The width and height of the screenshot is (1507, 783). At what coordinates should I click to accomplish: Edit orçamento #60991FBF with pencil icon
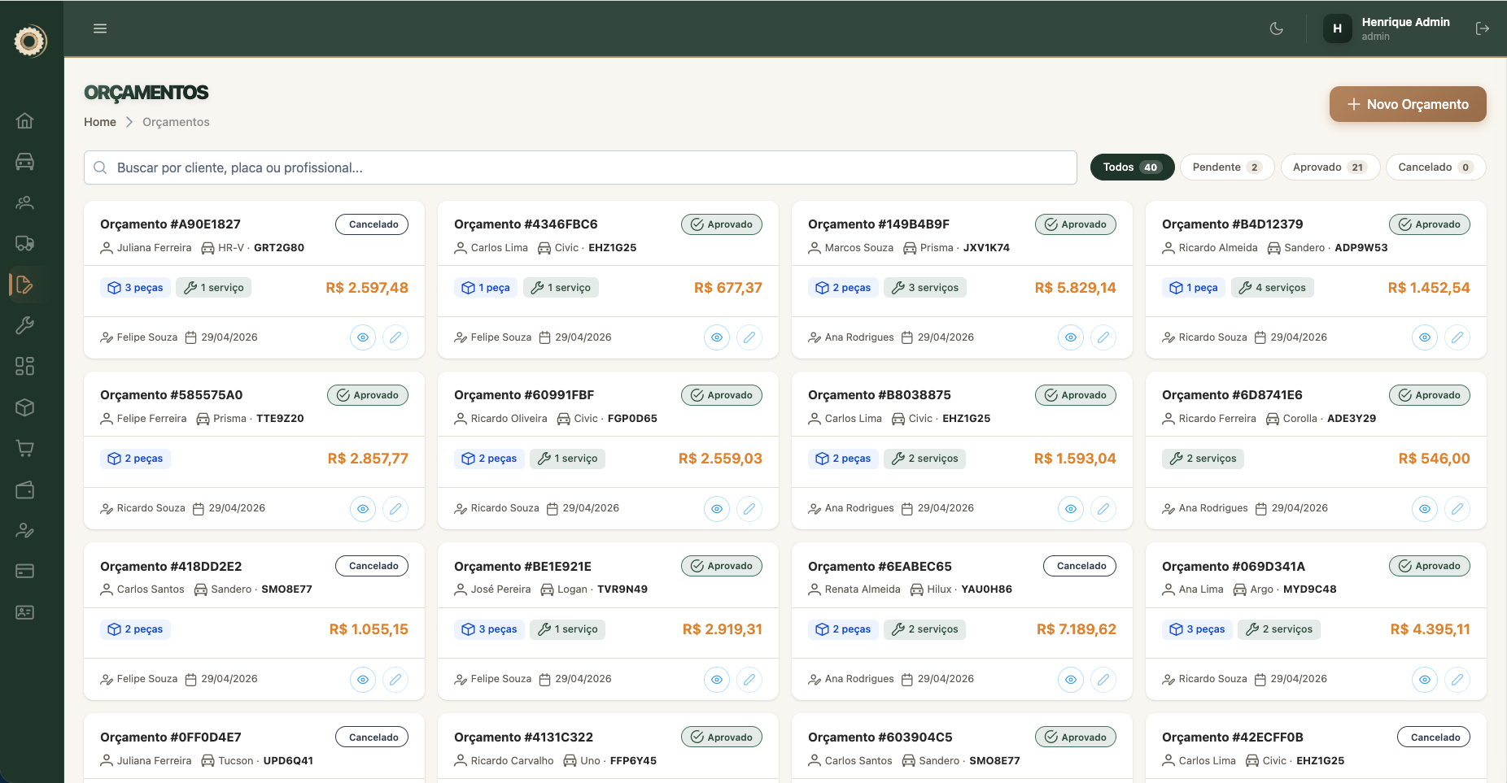click(x=749, y=509)
